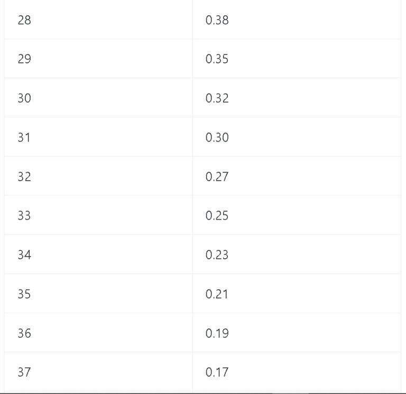Select the value 0.27
Viewport: 406px width, 394px height.
point(217,177)
